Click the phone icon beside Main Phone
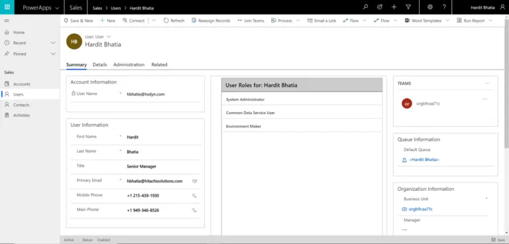The height and width of the screenshot is (244, 509). (194, 210)
